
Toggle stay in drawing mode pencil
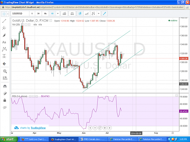pos(5,93)
